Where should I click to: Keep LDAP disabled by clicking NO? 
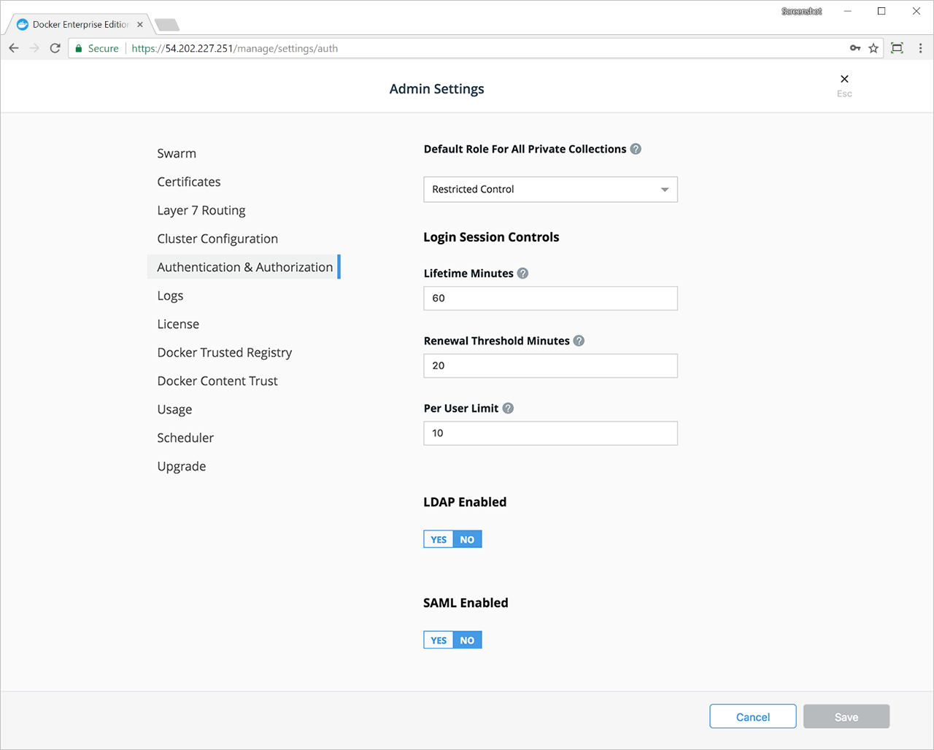tap(467, 538)
